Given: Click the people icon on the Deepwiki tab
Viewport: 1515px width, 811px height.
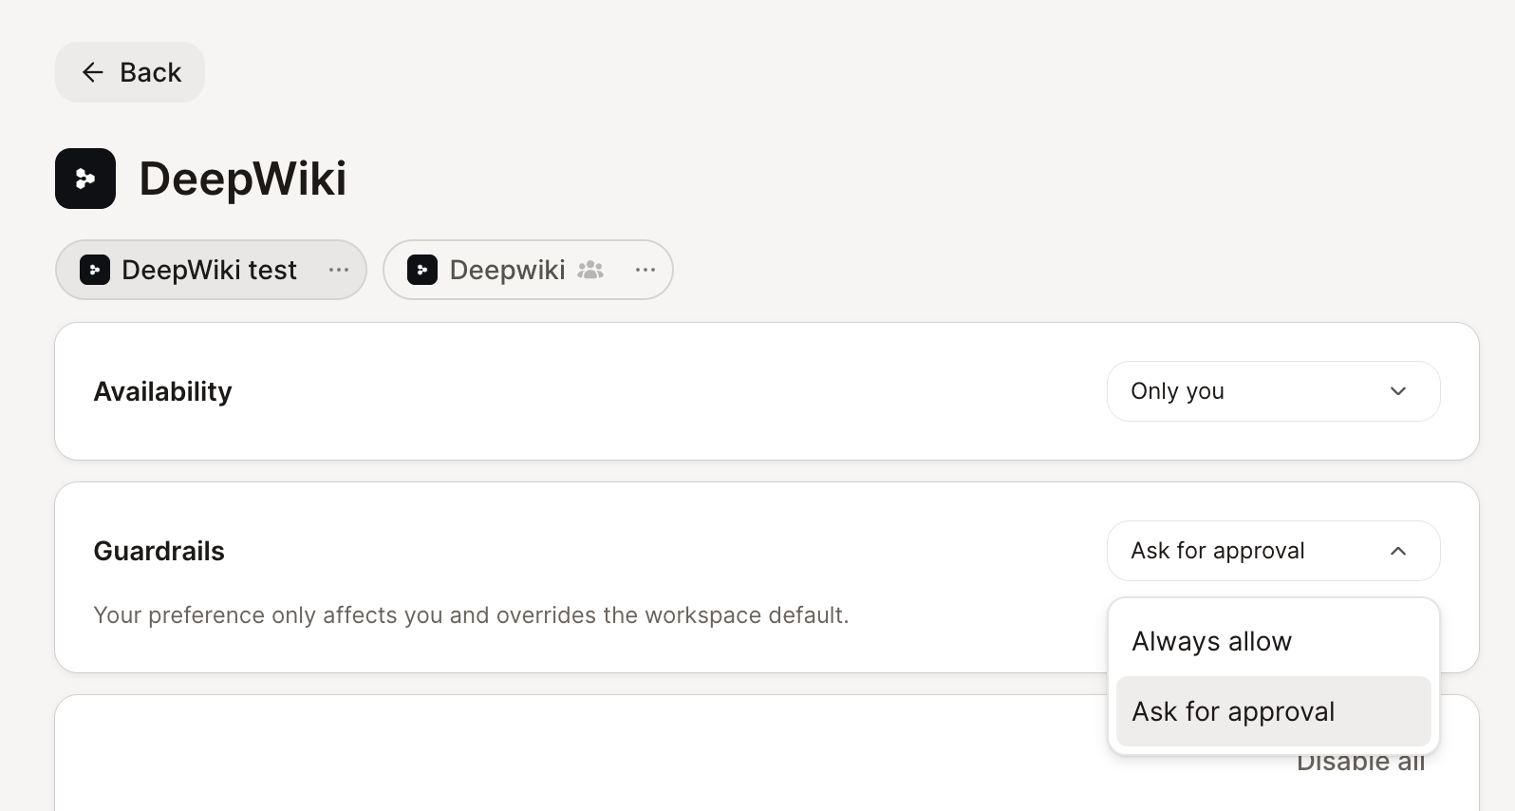Looking at the screenshot, I should [x=590, y=270].
